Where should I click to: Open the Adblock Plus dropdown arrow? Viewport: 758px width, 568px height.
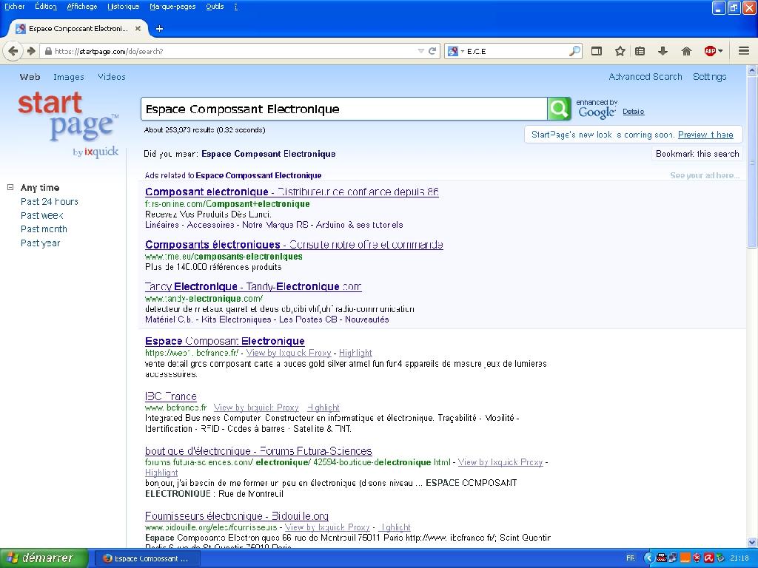[x=720, y=51]
